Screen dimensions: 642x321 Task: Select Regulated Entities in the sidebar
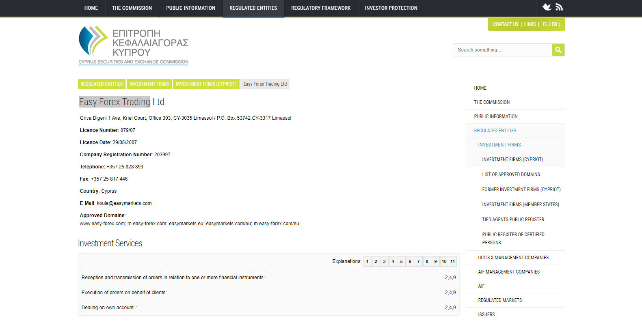click(515, 131)
